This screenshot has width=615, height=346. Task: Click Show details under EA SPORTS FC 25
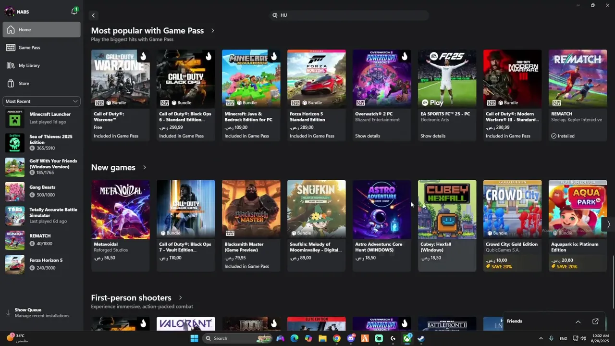click(433, 136)
